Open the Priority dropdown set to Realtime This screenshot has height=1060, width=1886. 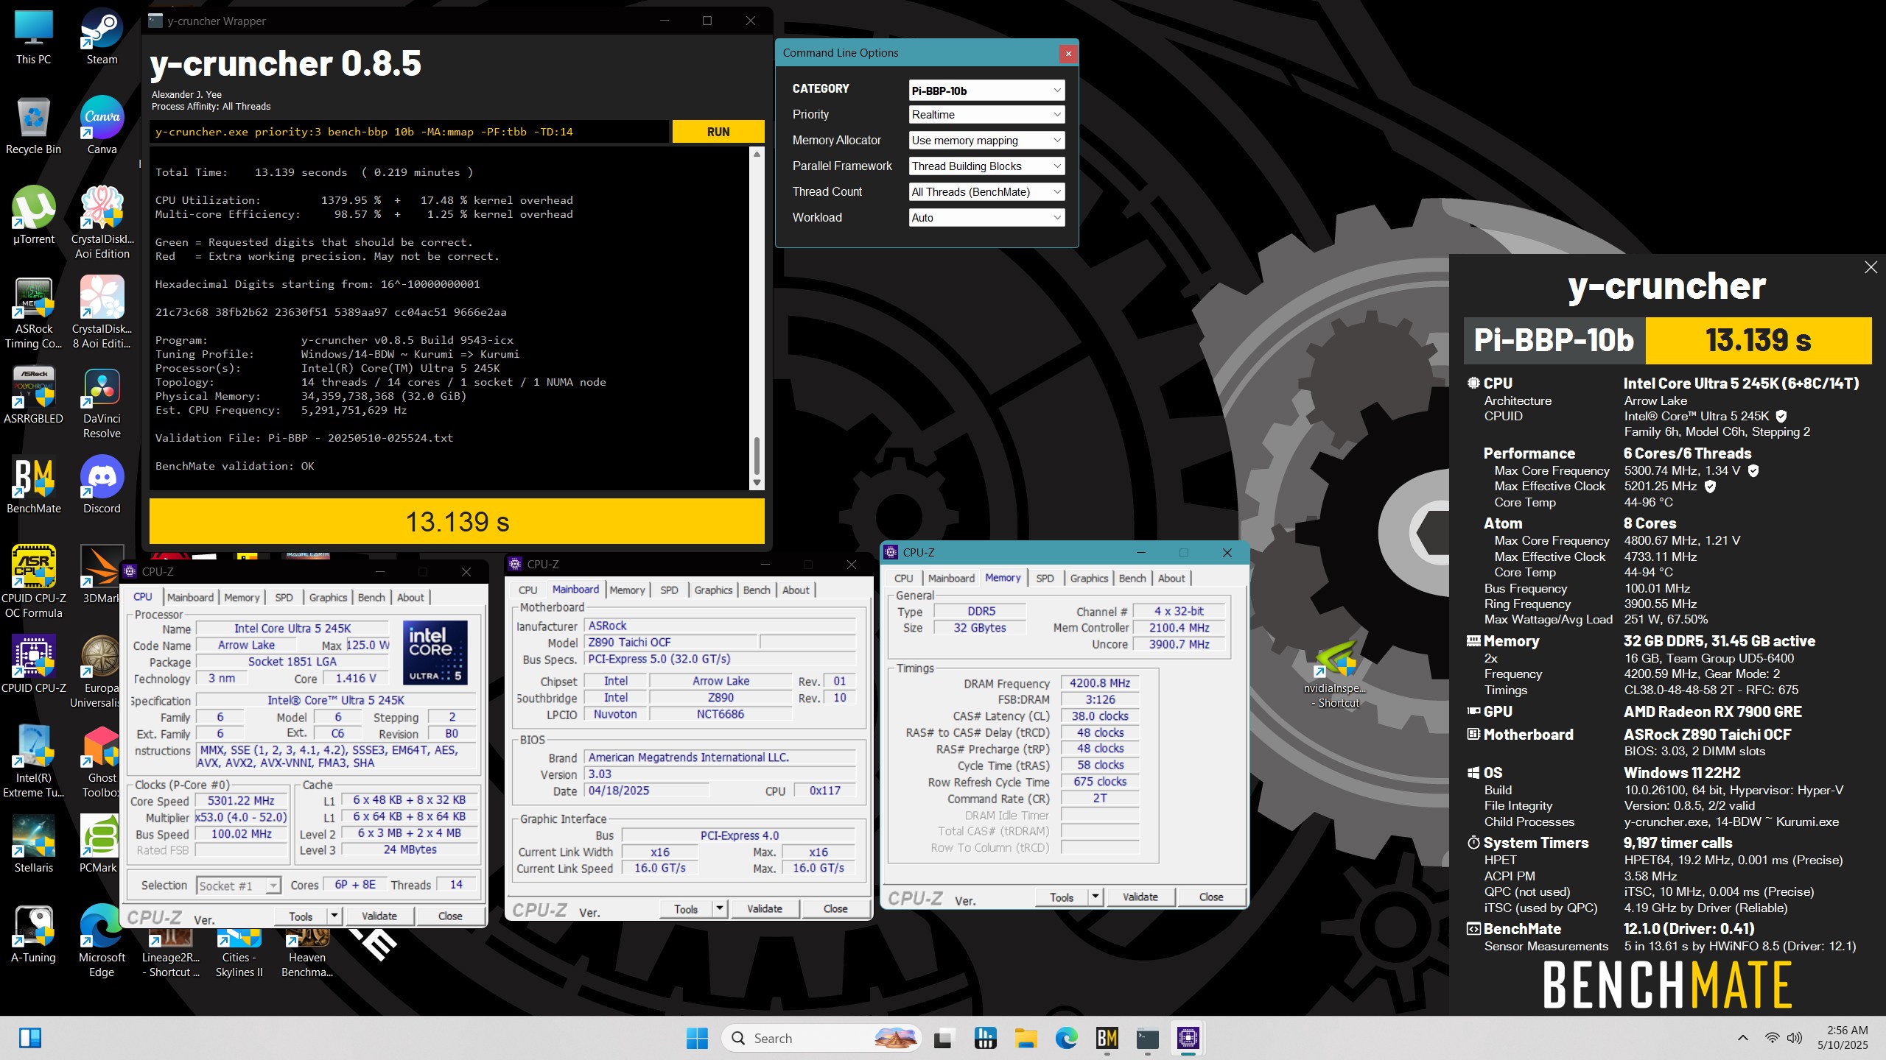986,114
